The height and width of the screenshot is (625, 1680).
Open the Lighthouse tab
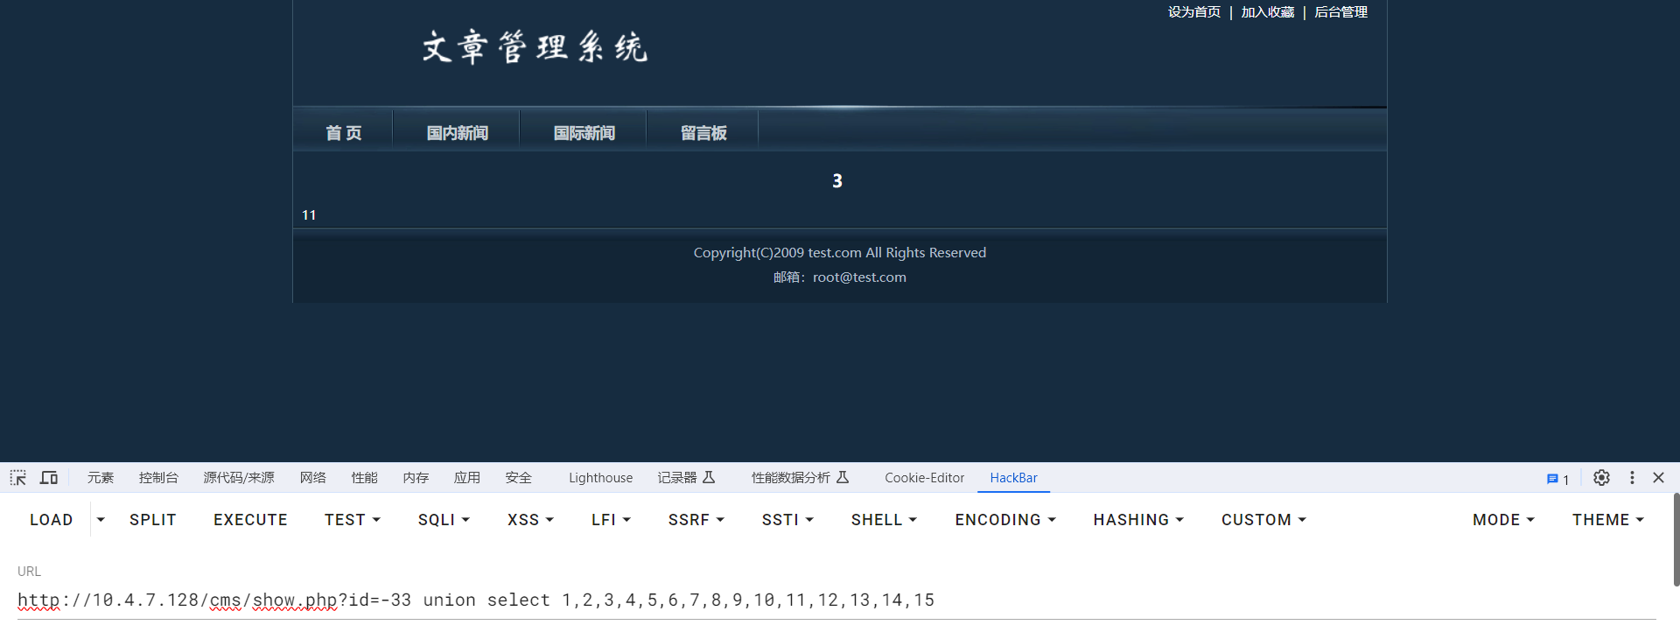(x=600, y=478)
